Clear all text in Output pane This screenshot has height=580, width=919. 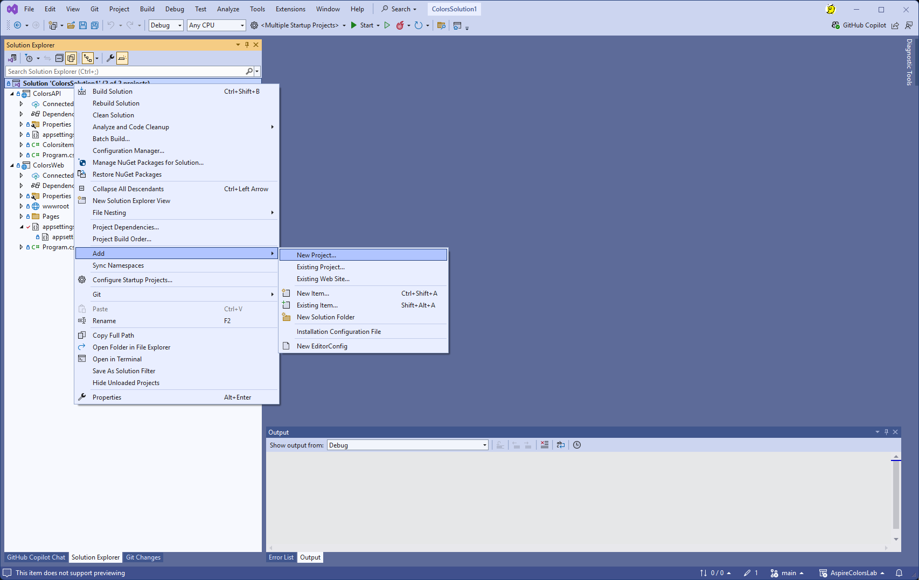click(545, 445)
